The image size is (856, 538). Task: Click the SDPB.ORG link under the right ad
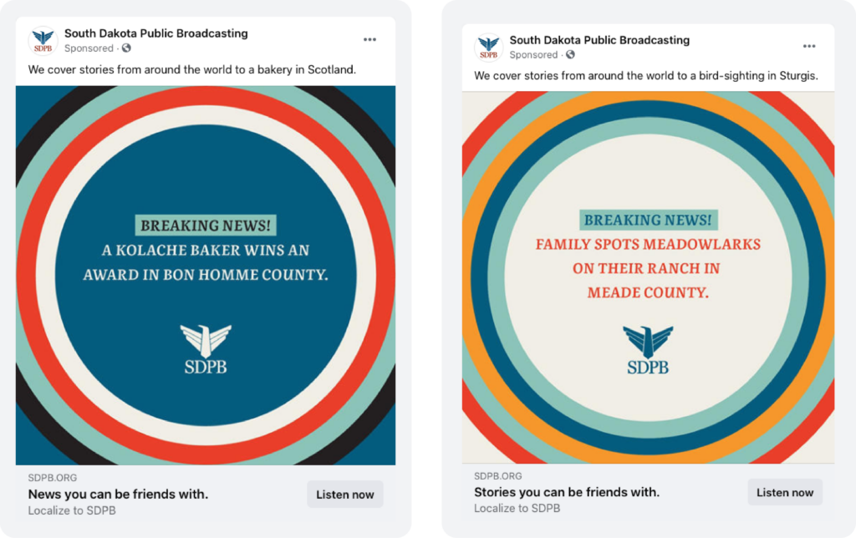pos(498,476)
